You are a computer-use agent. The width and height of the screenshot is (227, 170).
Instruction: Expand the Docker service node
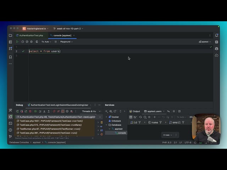[106, 117]
